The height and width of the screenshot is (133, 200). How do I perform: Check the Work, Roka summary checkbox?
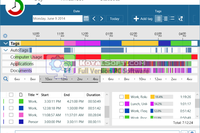[121, 97]
